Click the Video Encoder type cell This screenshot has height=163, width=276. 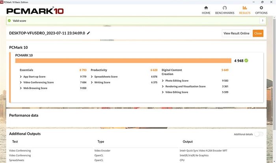(102, 151)
